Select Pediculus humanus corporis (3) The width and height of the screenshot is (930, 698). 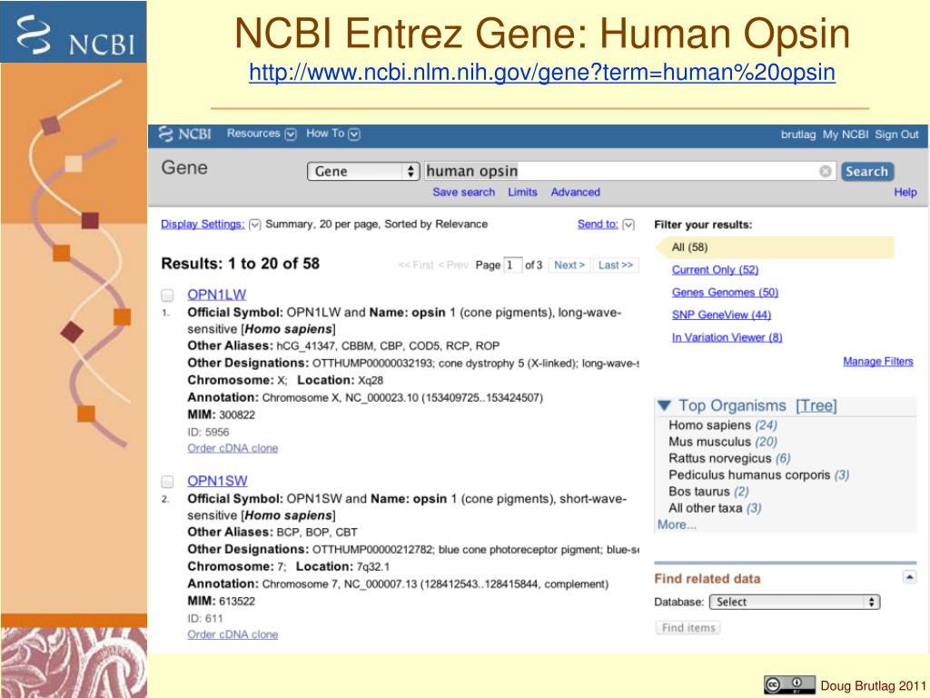click(758, 475)
